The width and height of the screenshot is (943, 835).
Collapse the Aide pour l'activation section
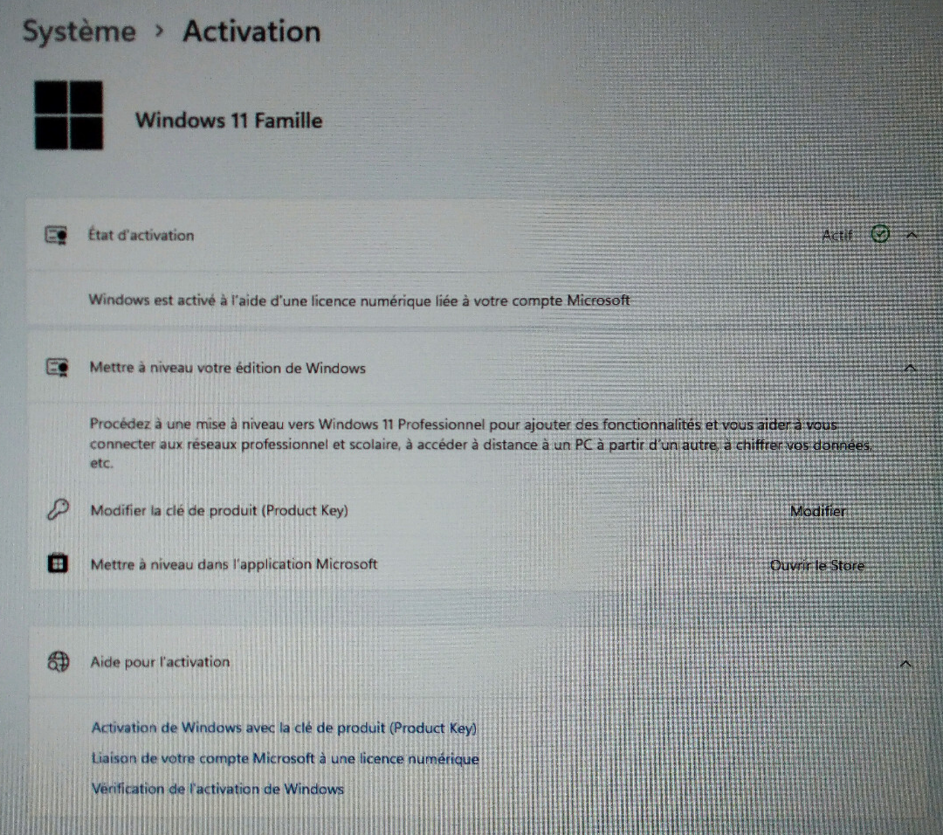(905, 664)
